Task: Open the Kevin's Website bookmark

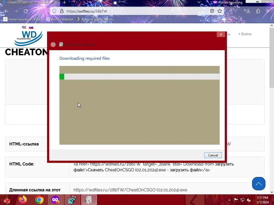Action: coord(60,19)
